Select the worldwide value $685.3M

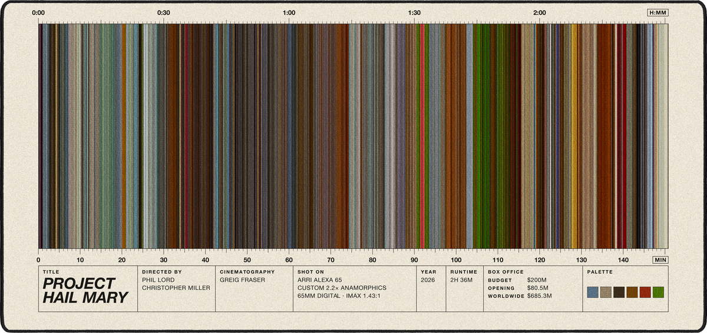[x=540, y=296]
